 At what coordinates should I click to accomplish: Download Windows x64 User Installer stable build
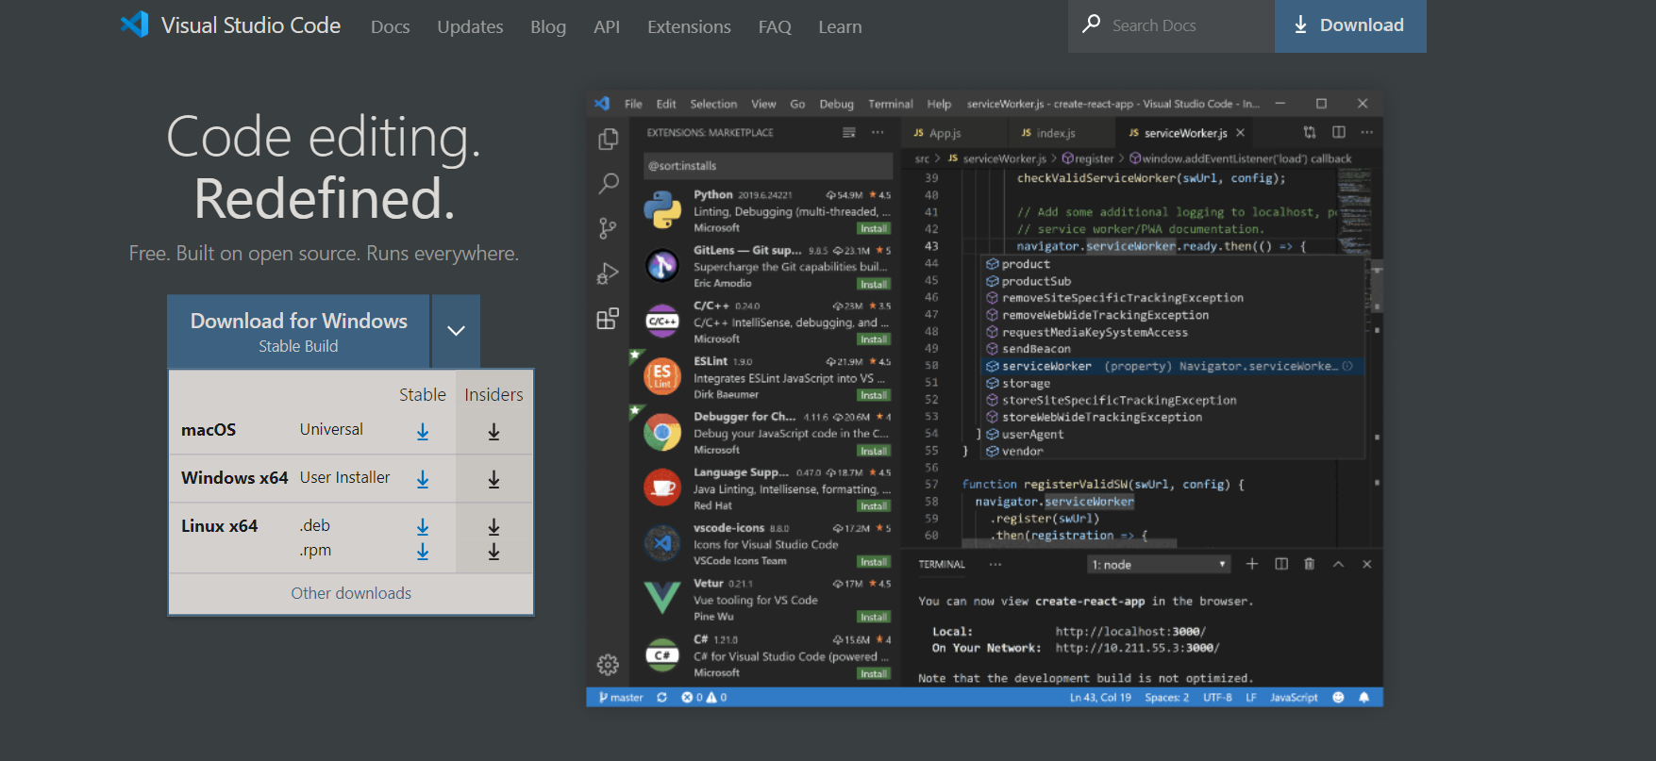pos(423,479)
